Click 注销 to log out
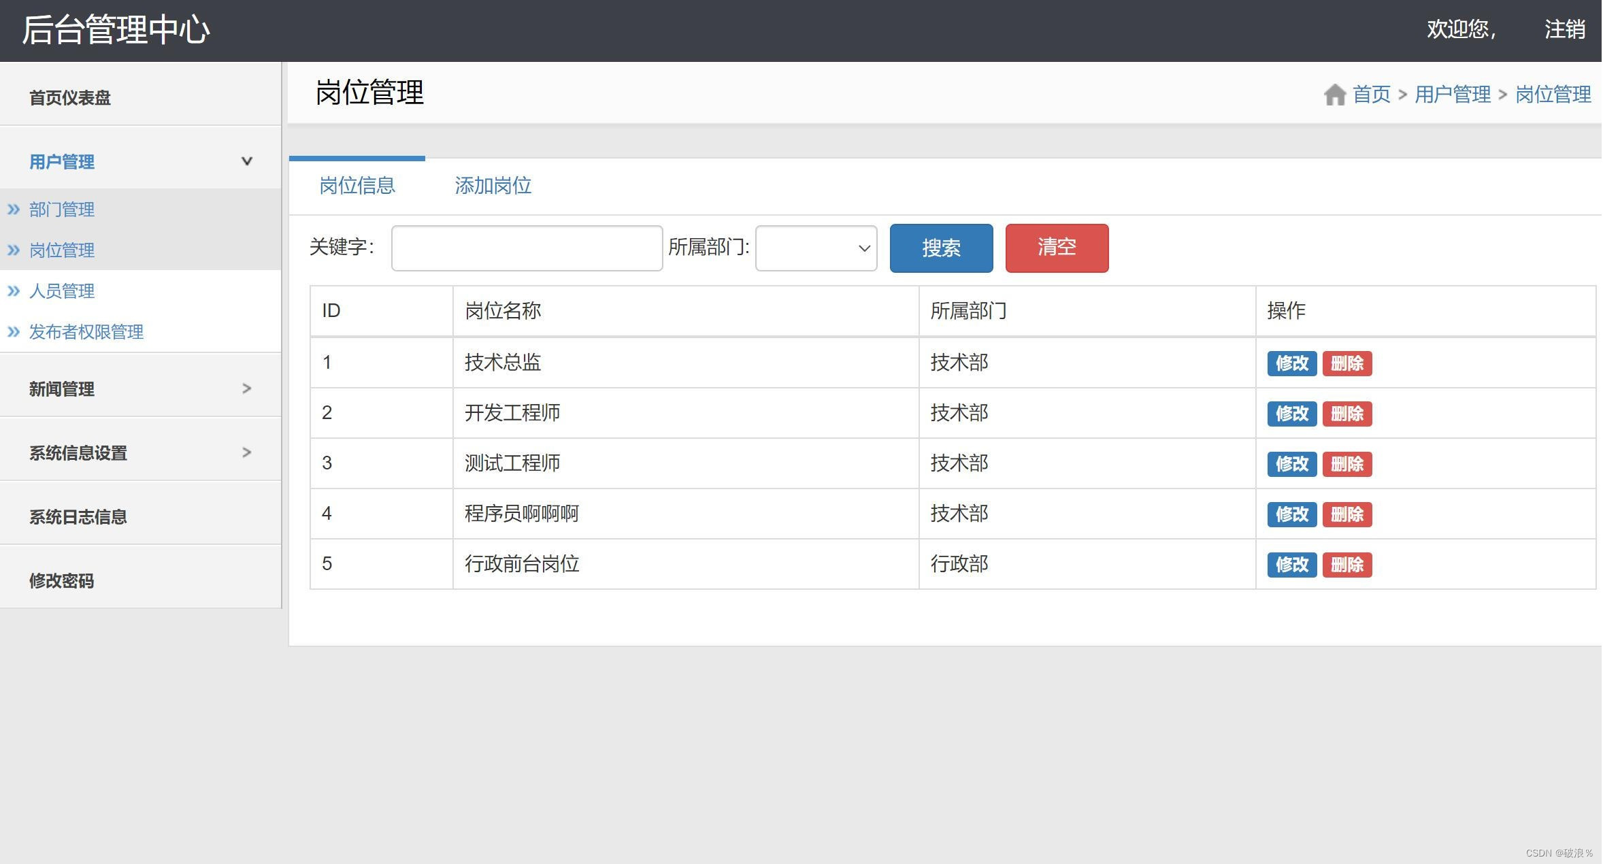The height and width of the screenshot is (864, 1603). pos(1564,29)
